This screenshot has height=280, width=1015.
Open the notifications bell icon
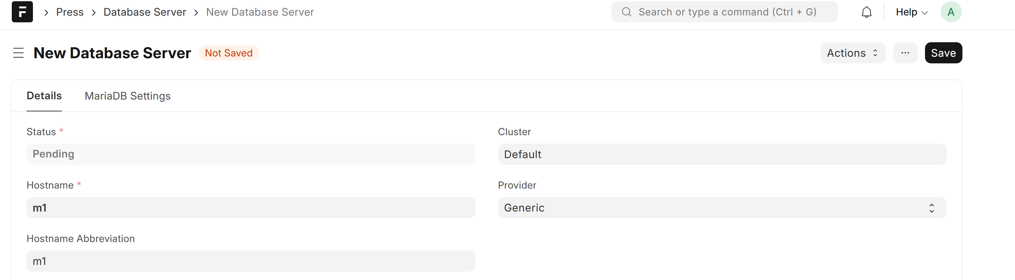click(x=866, y=12)
